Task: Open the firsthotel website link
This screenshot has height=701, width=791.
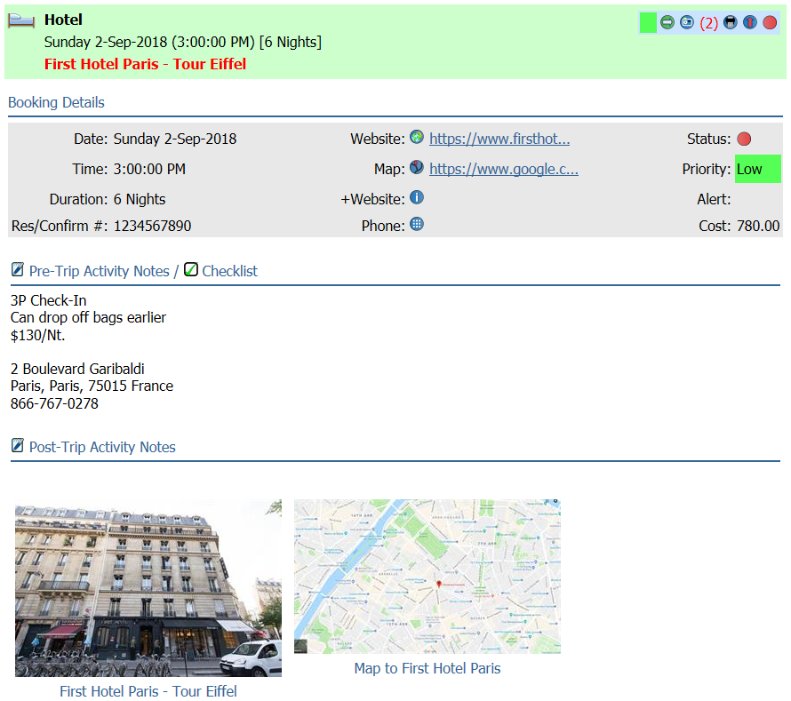Action: [499, 139]
